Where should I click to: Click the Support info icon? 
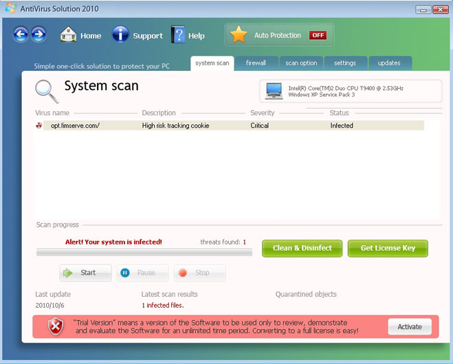pyautogui.click(x=120, y=34)
